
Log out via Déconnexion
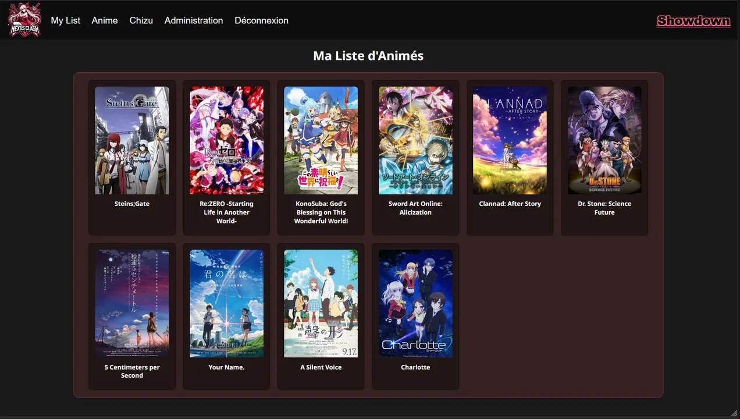(261, 20)
